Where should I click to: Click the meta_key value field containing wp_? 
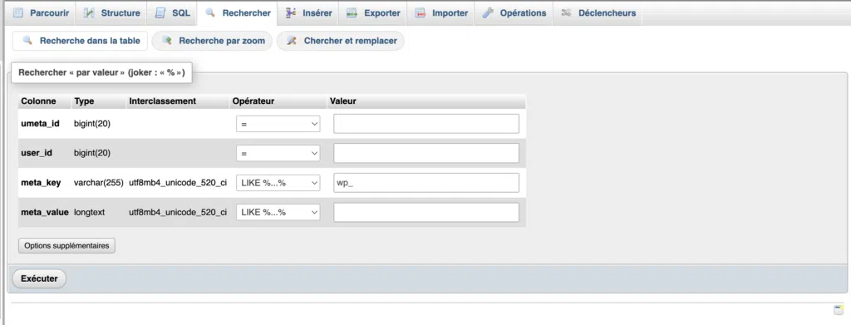[426, 183]
